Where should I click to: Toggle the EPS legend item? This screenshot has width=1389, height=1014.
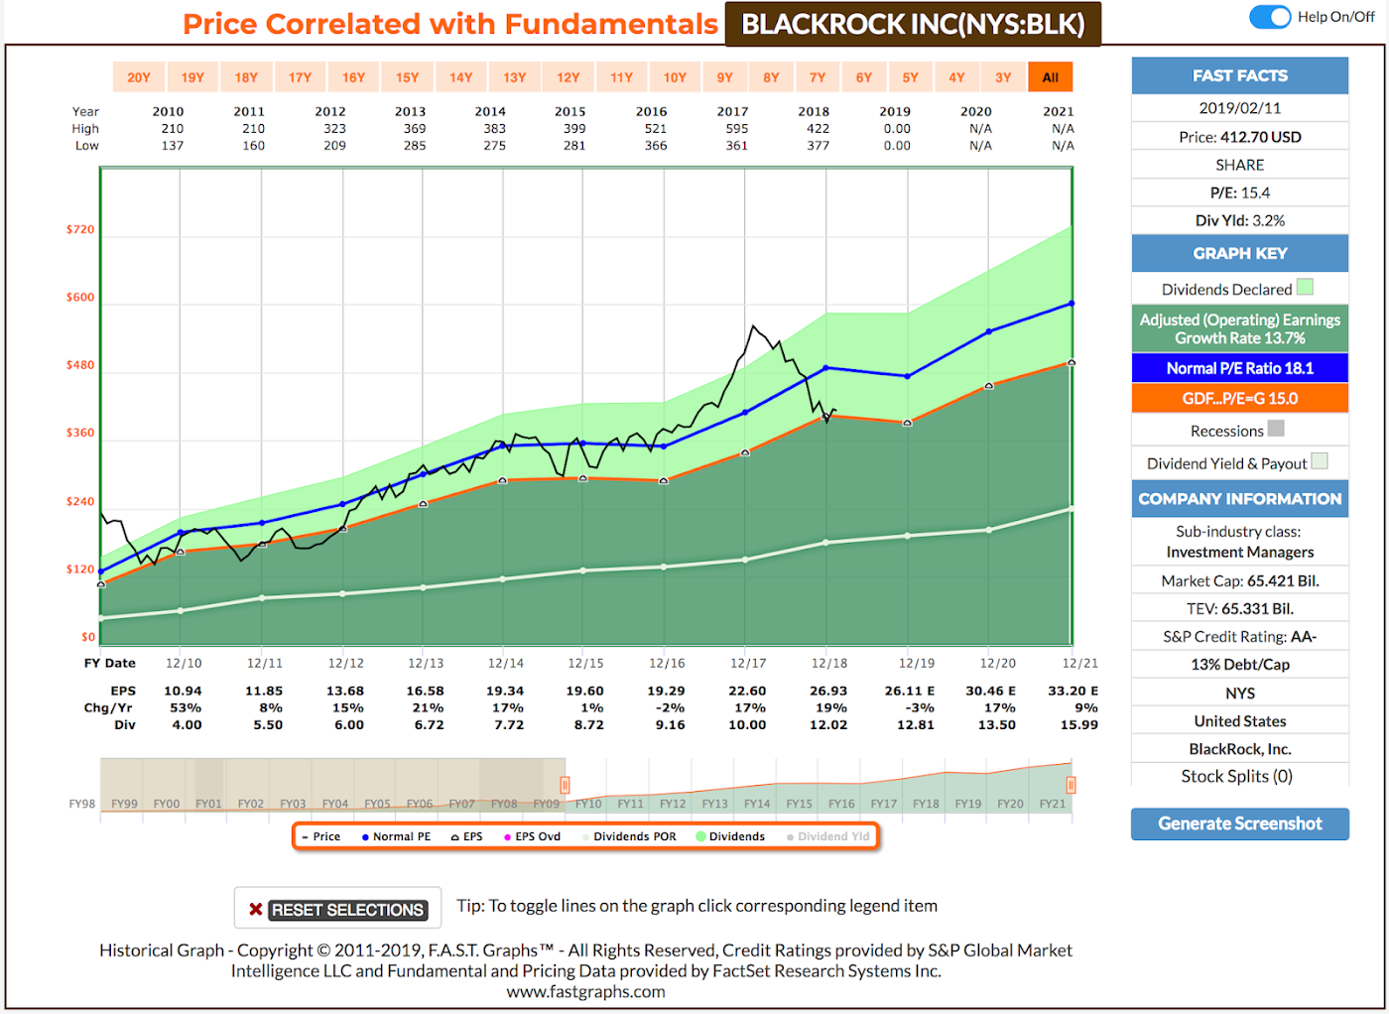[466, 836]
